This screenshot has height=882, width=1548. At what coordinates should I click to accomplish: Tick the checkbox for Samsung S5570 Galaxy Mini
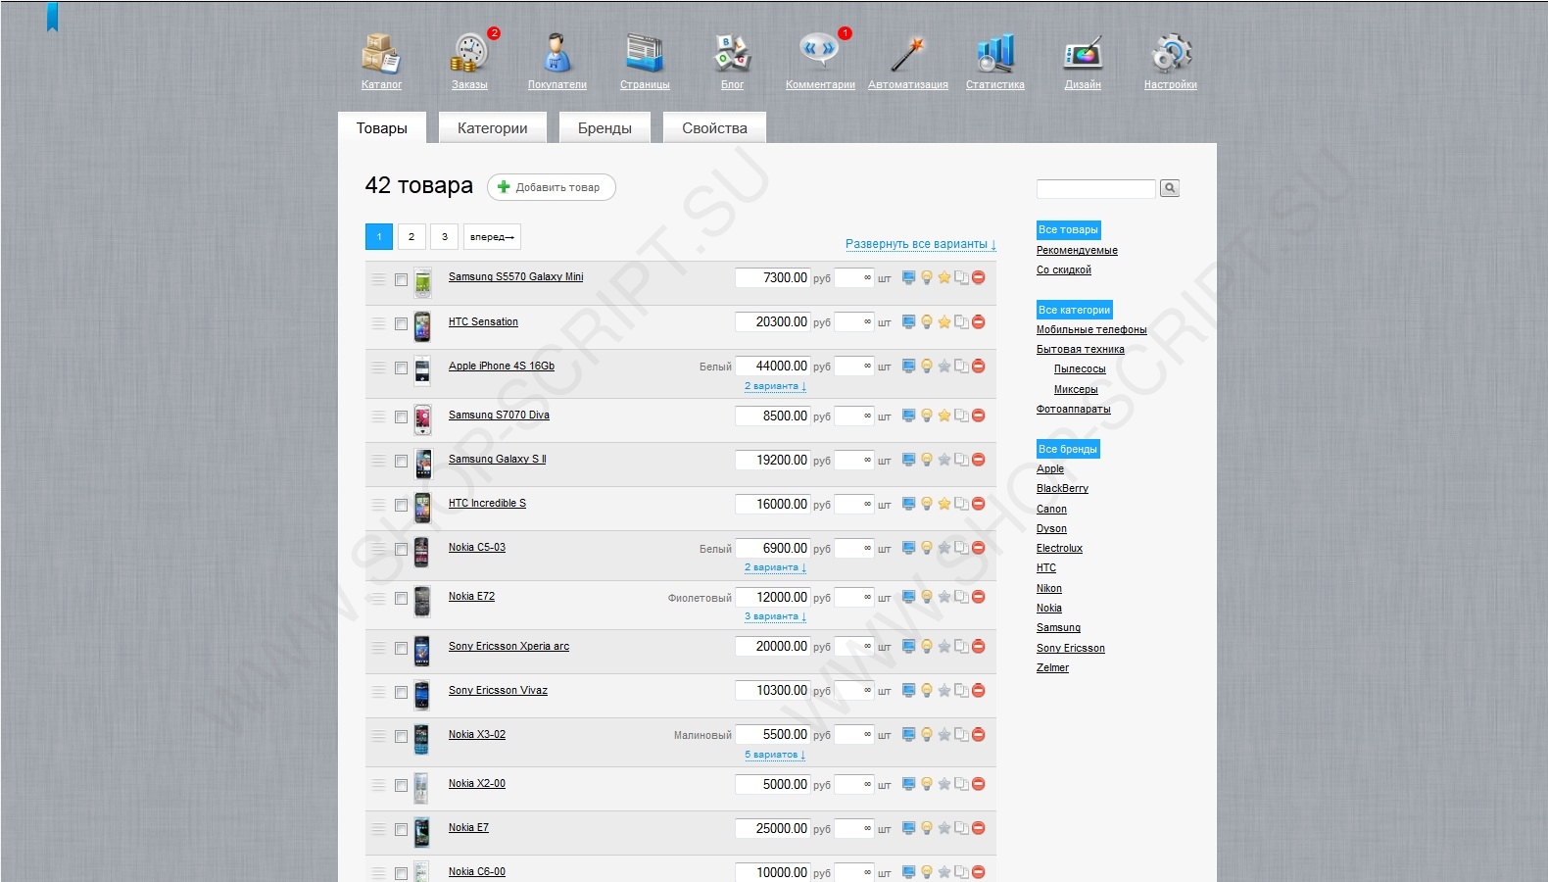[401, 279]
